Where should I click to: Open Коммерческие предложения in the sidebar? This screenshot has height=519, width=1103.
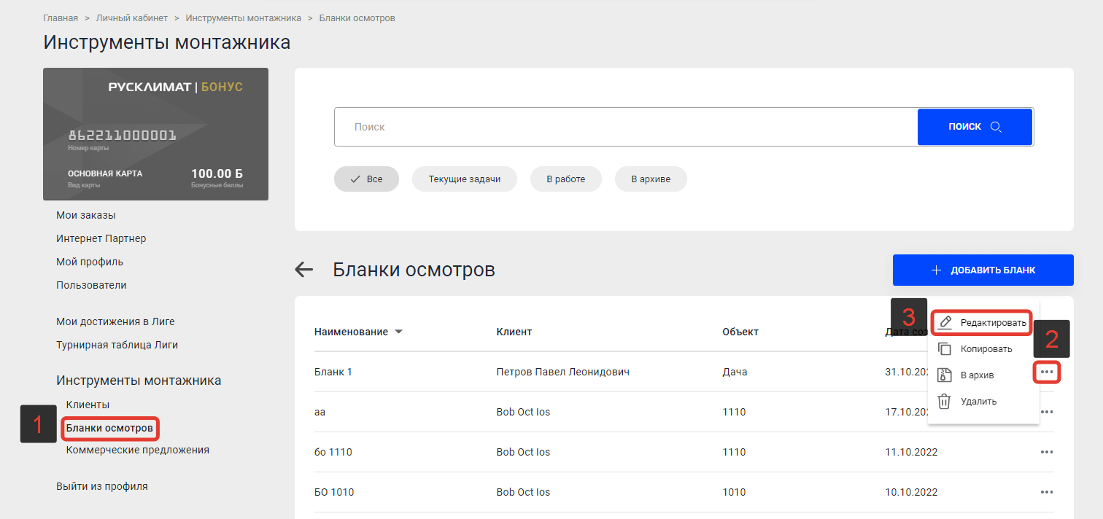(137, 450)
